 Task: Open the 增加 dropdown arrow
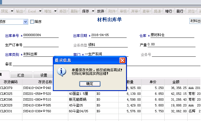55,11
